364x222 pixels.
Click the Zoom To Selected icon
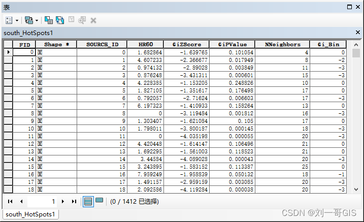82,20
